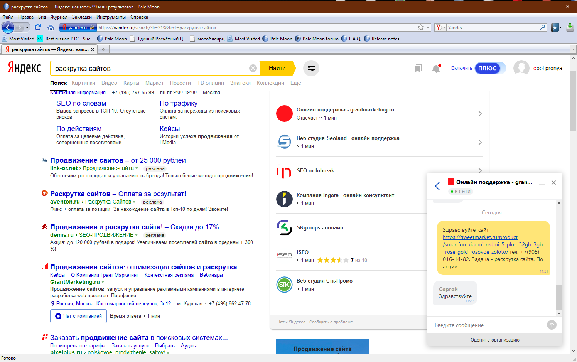Click the Home icon in navigation bar
This screenshot has width=577, height=362.
click(x=51, y=27)
